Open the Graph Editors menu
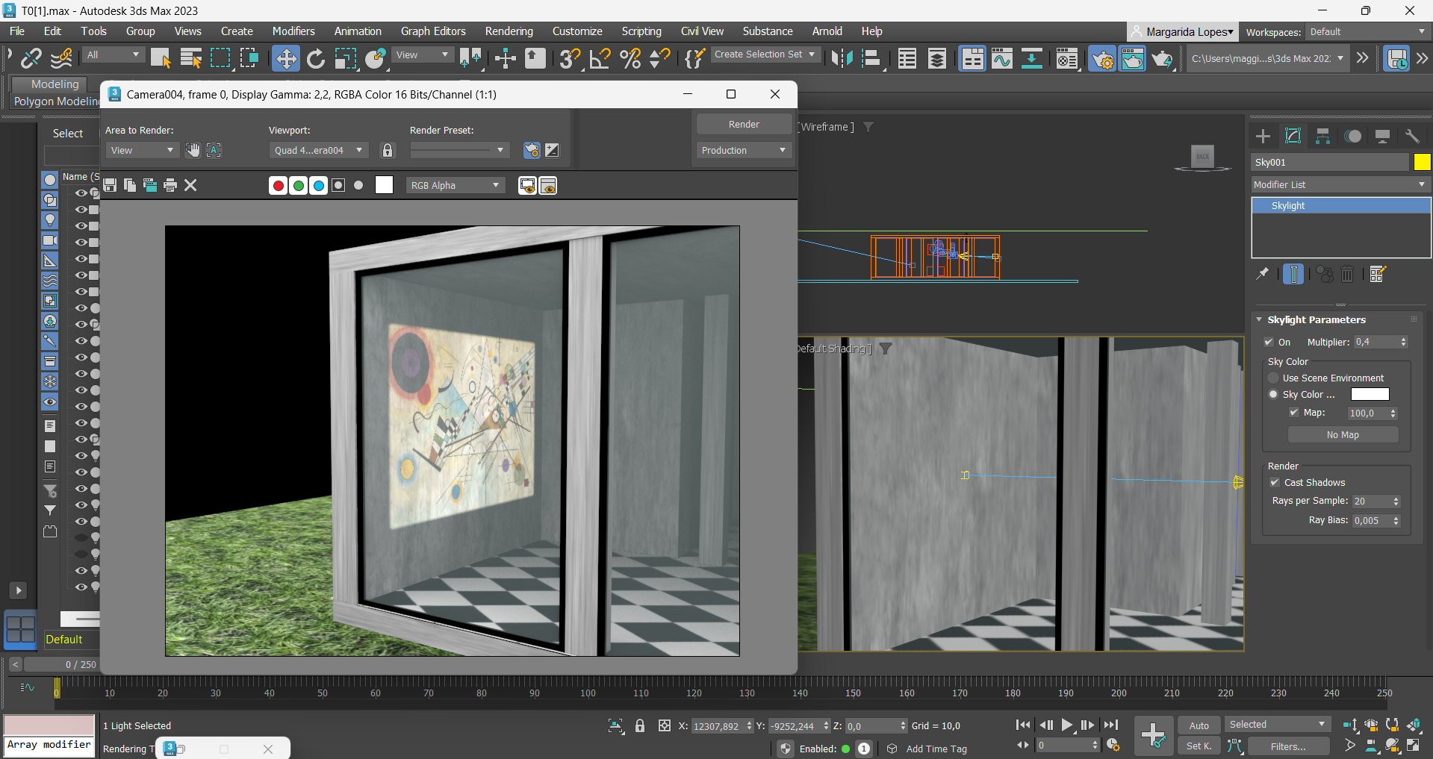 433,31
